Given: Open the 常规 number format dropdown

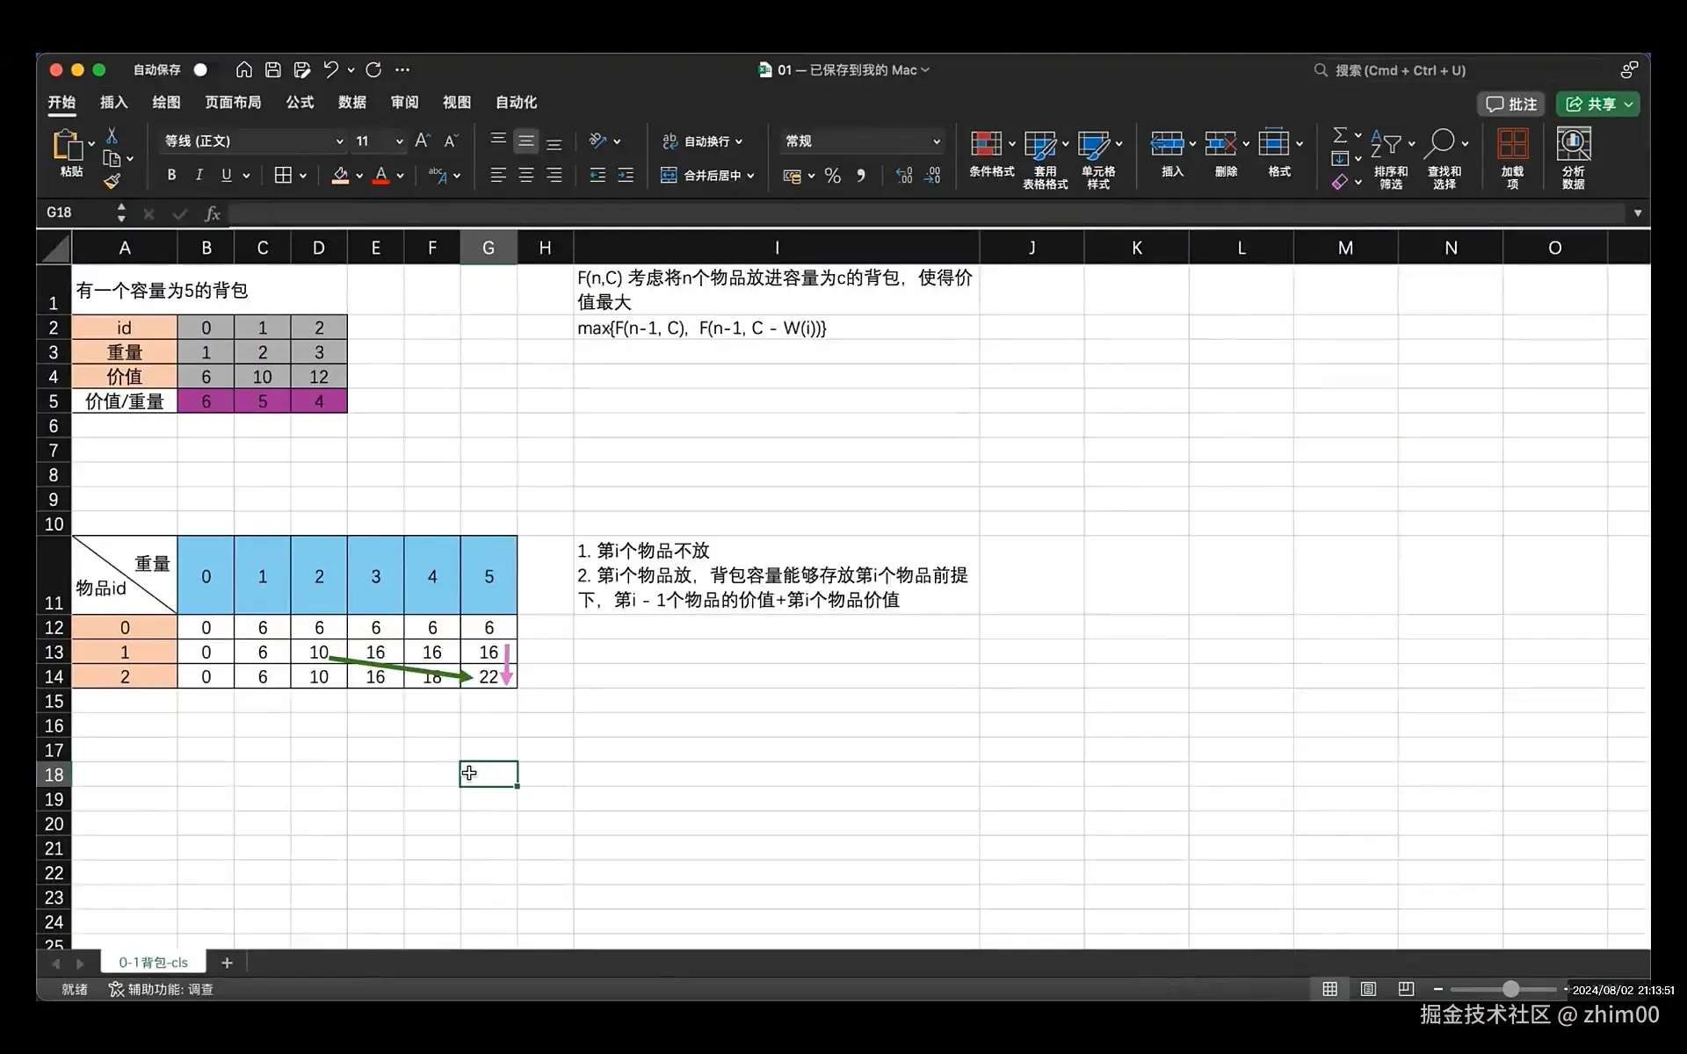Looking at the screenshot, I should (860, 141).
